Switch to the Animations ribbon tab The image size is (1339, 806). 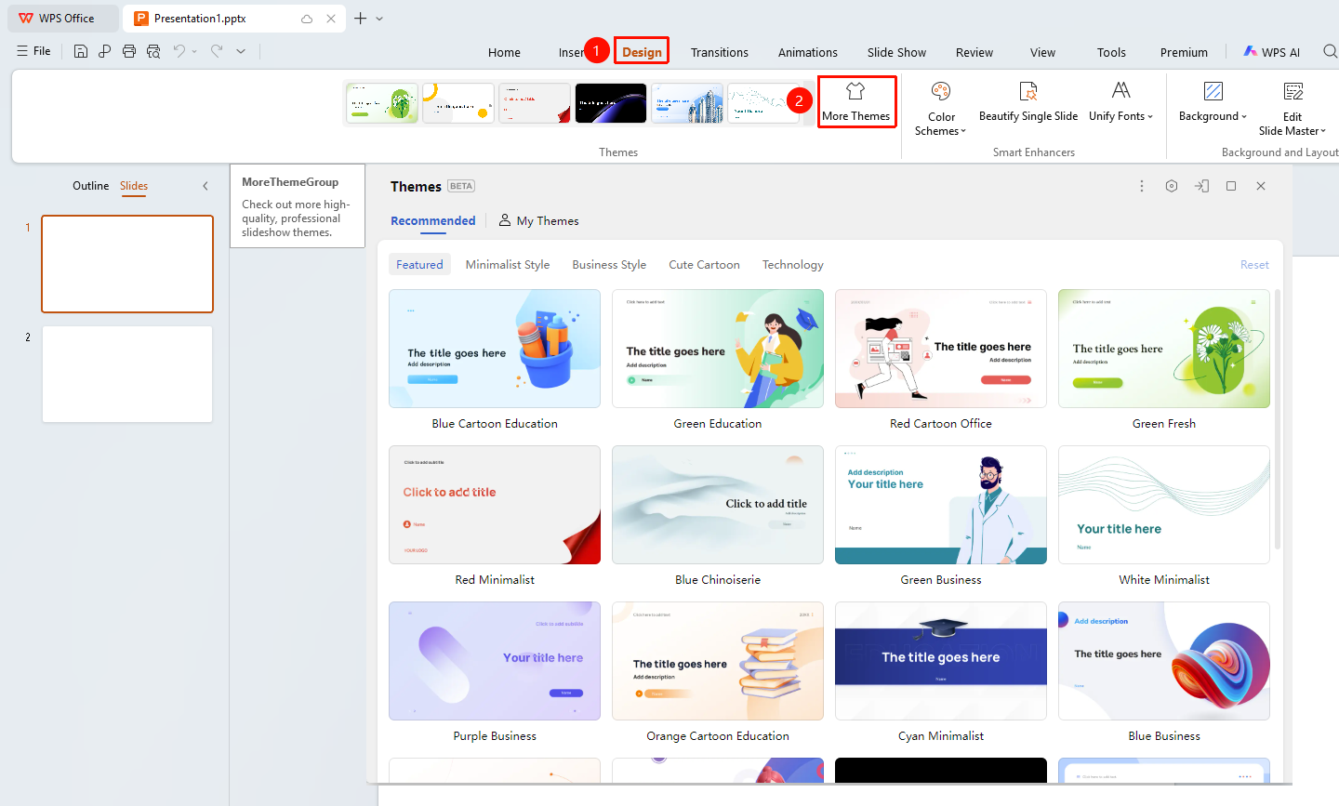(x=808, y=52)
